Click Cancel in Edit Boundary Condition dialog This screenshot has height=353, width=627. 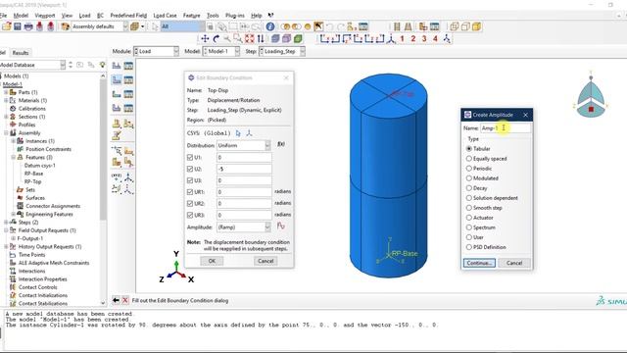click(265, 261)
